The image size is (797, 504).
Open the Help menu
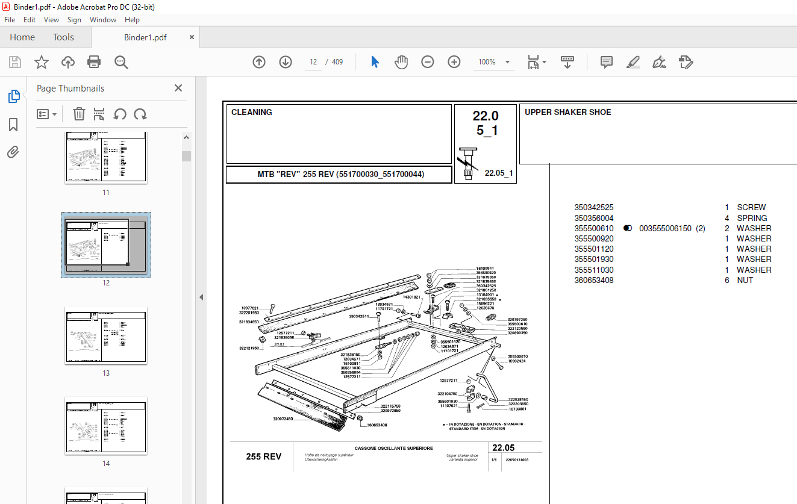click(x=132, y=20)
